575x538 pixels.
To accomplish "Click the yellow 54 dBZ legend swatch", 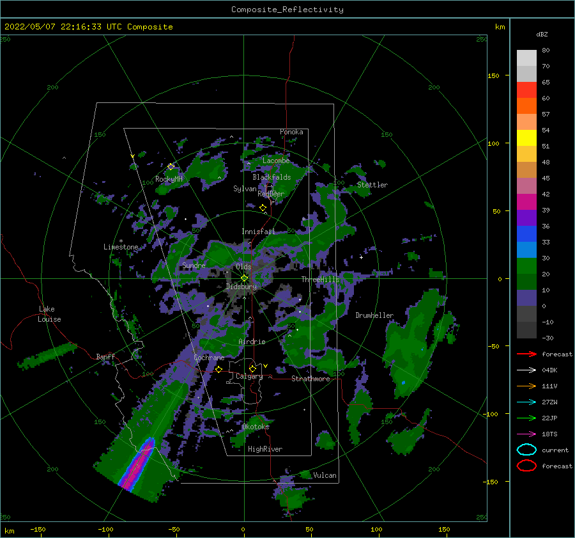I will (x=526, y=138).
